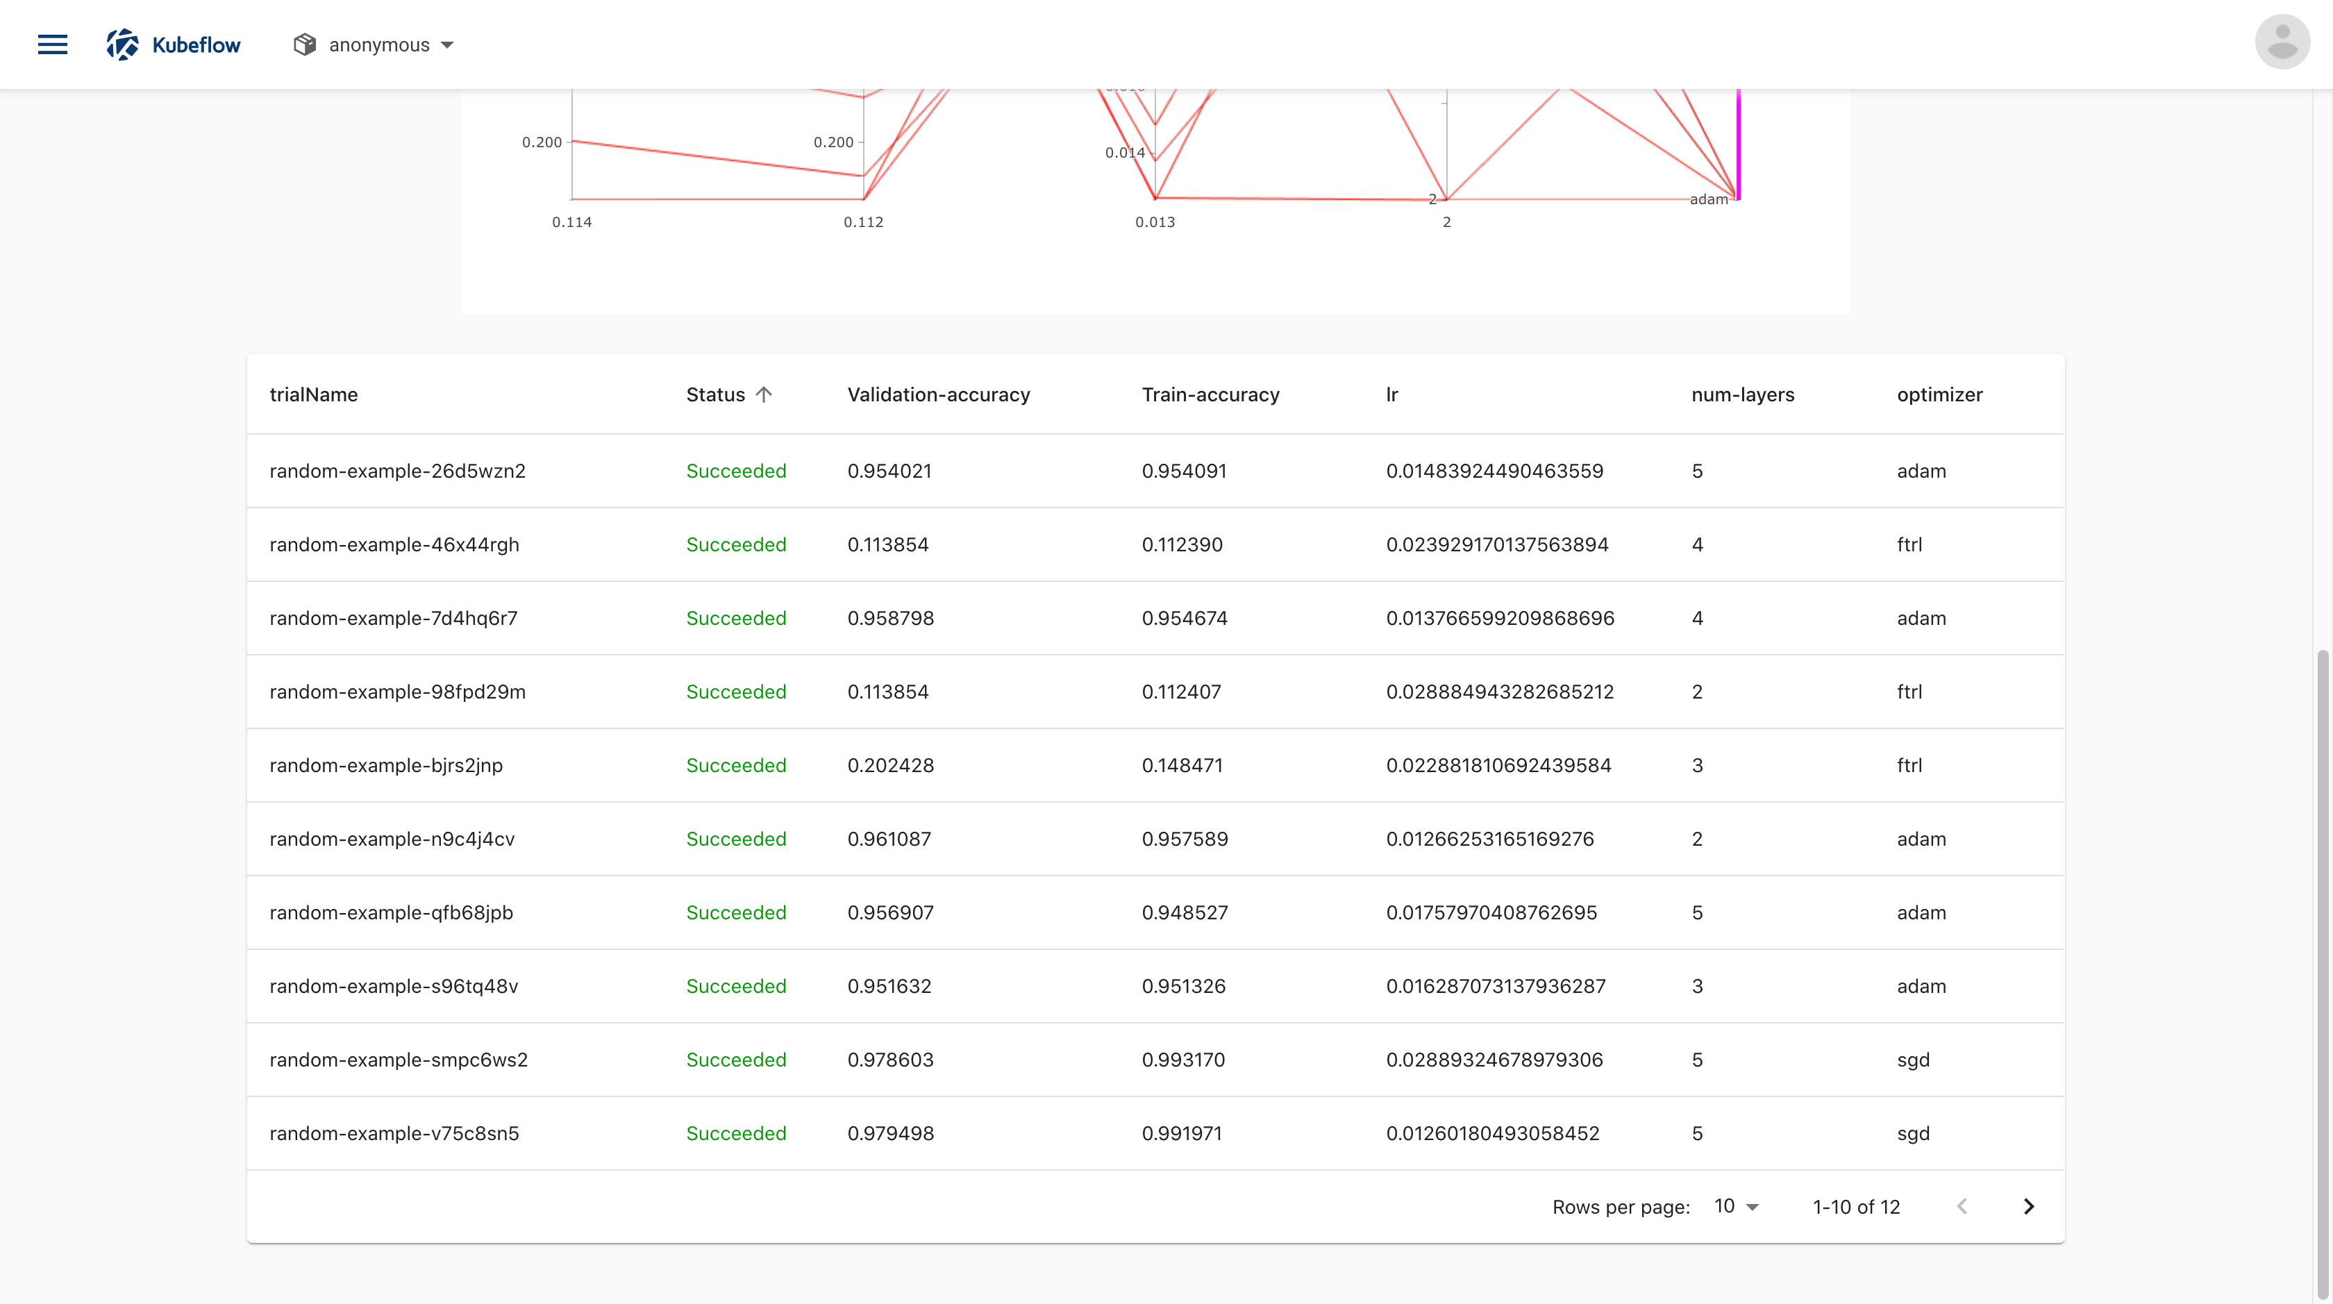Go to previous page of trials

coord(1962,1206)
